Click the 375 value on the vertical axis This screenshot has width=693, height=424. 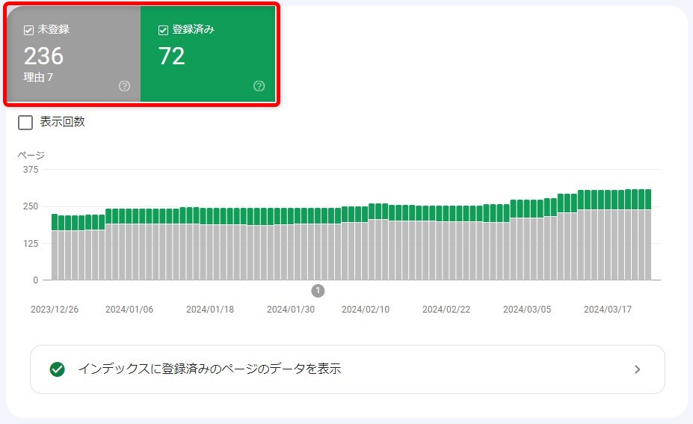click(x=31, y=170)
